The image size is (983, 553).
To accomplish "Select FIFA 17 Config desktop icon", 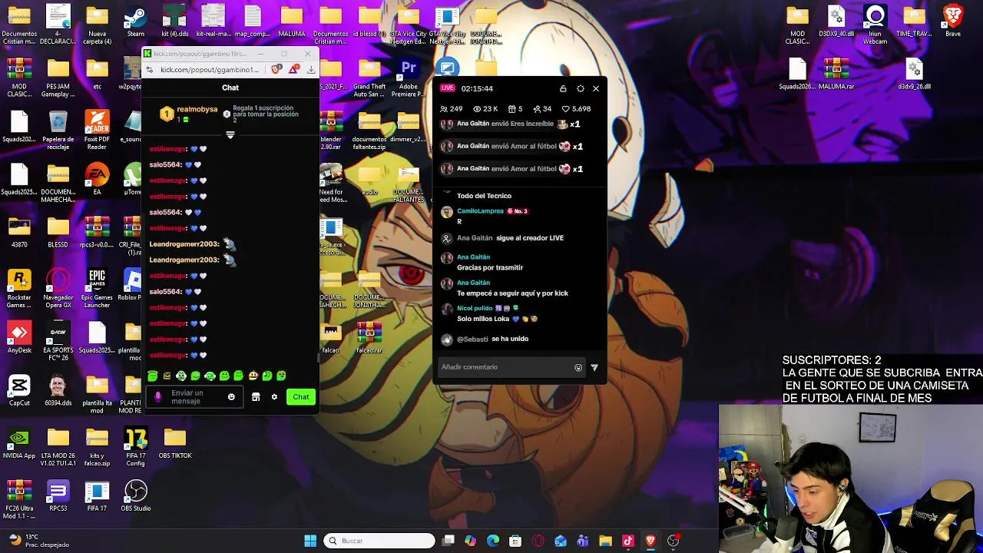I will (136, 448).
